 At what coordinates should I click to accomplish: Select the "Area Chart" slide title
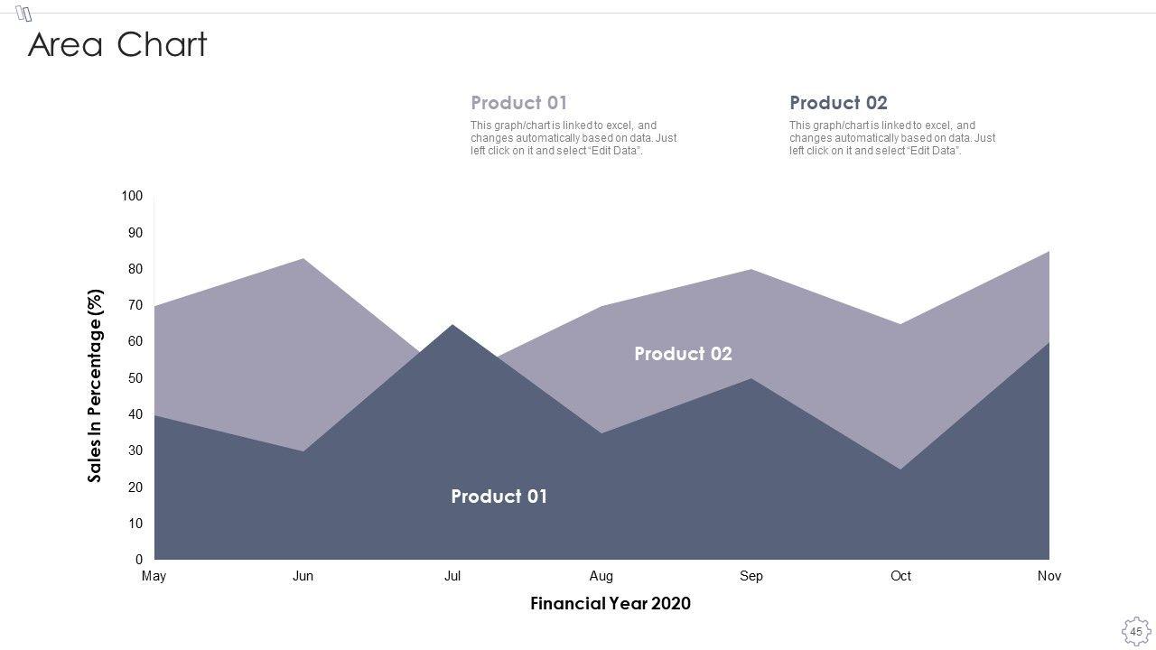117,44
